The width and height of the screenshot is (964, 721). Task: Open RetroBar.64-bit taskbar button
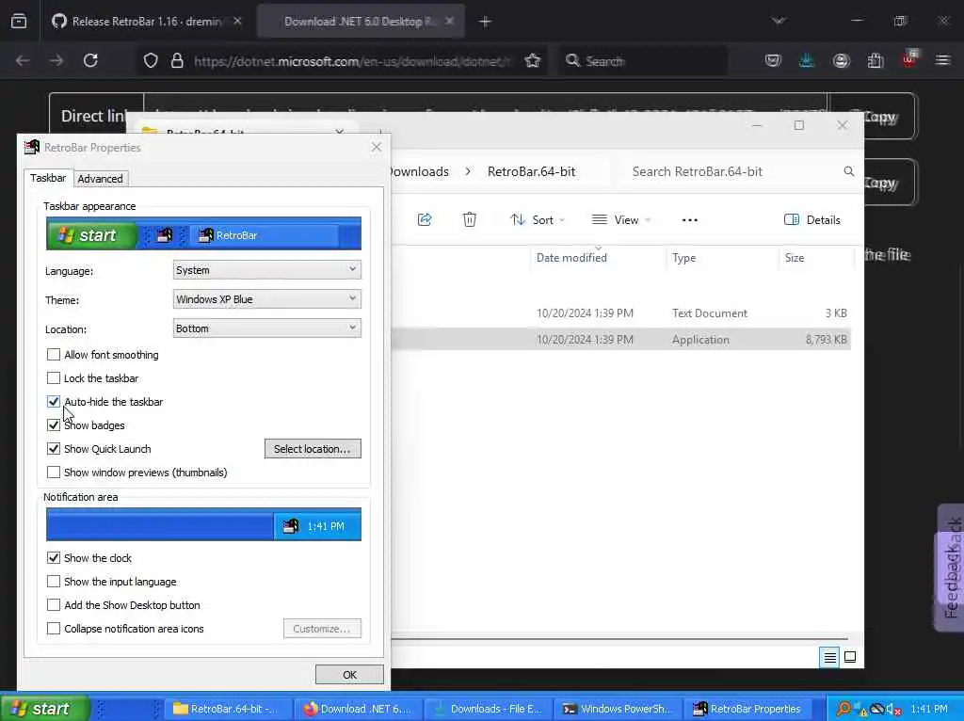pyautogui.click(x=227, y=709)
